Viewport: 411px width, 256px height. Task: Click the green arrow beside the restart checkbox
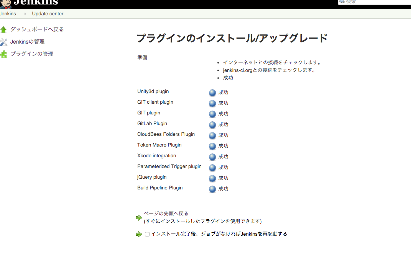click(139, 234)
